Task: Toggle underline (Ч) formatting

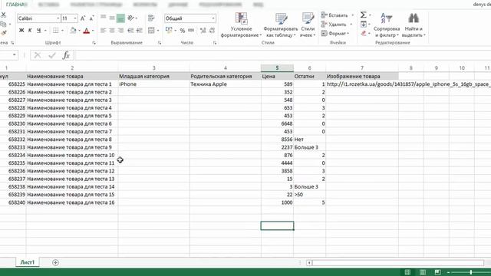Action: pyautogui.click(x=39, y=31)
